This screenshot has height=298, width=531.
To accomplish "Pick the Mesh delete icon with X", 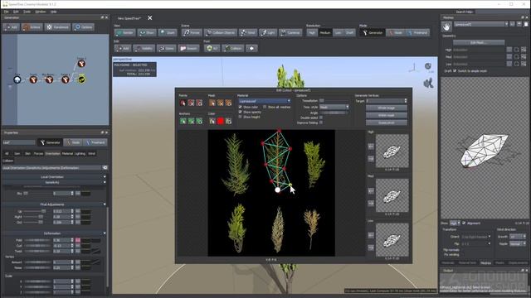I will (x=220, y=103).
